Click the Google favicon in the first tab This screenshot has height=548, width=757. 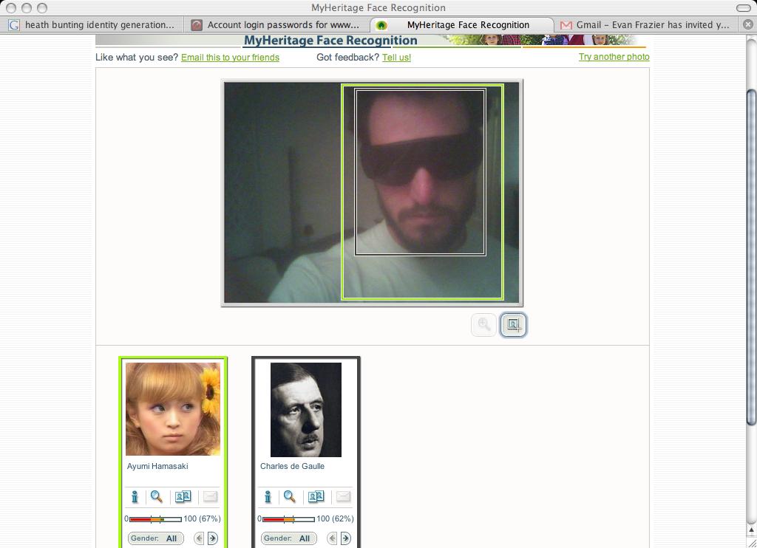click(x=14, y=25)
